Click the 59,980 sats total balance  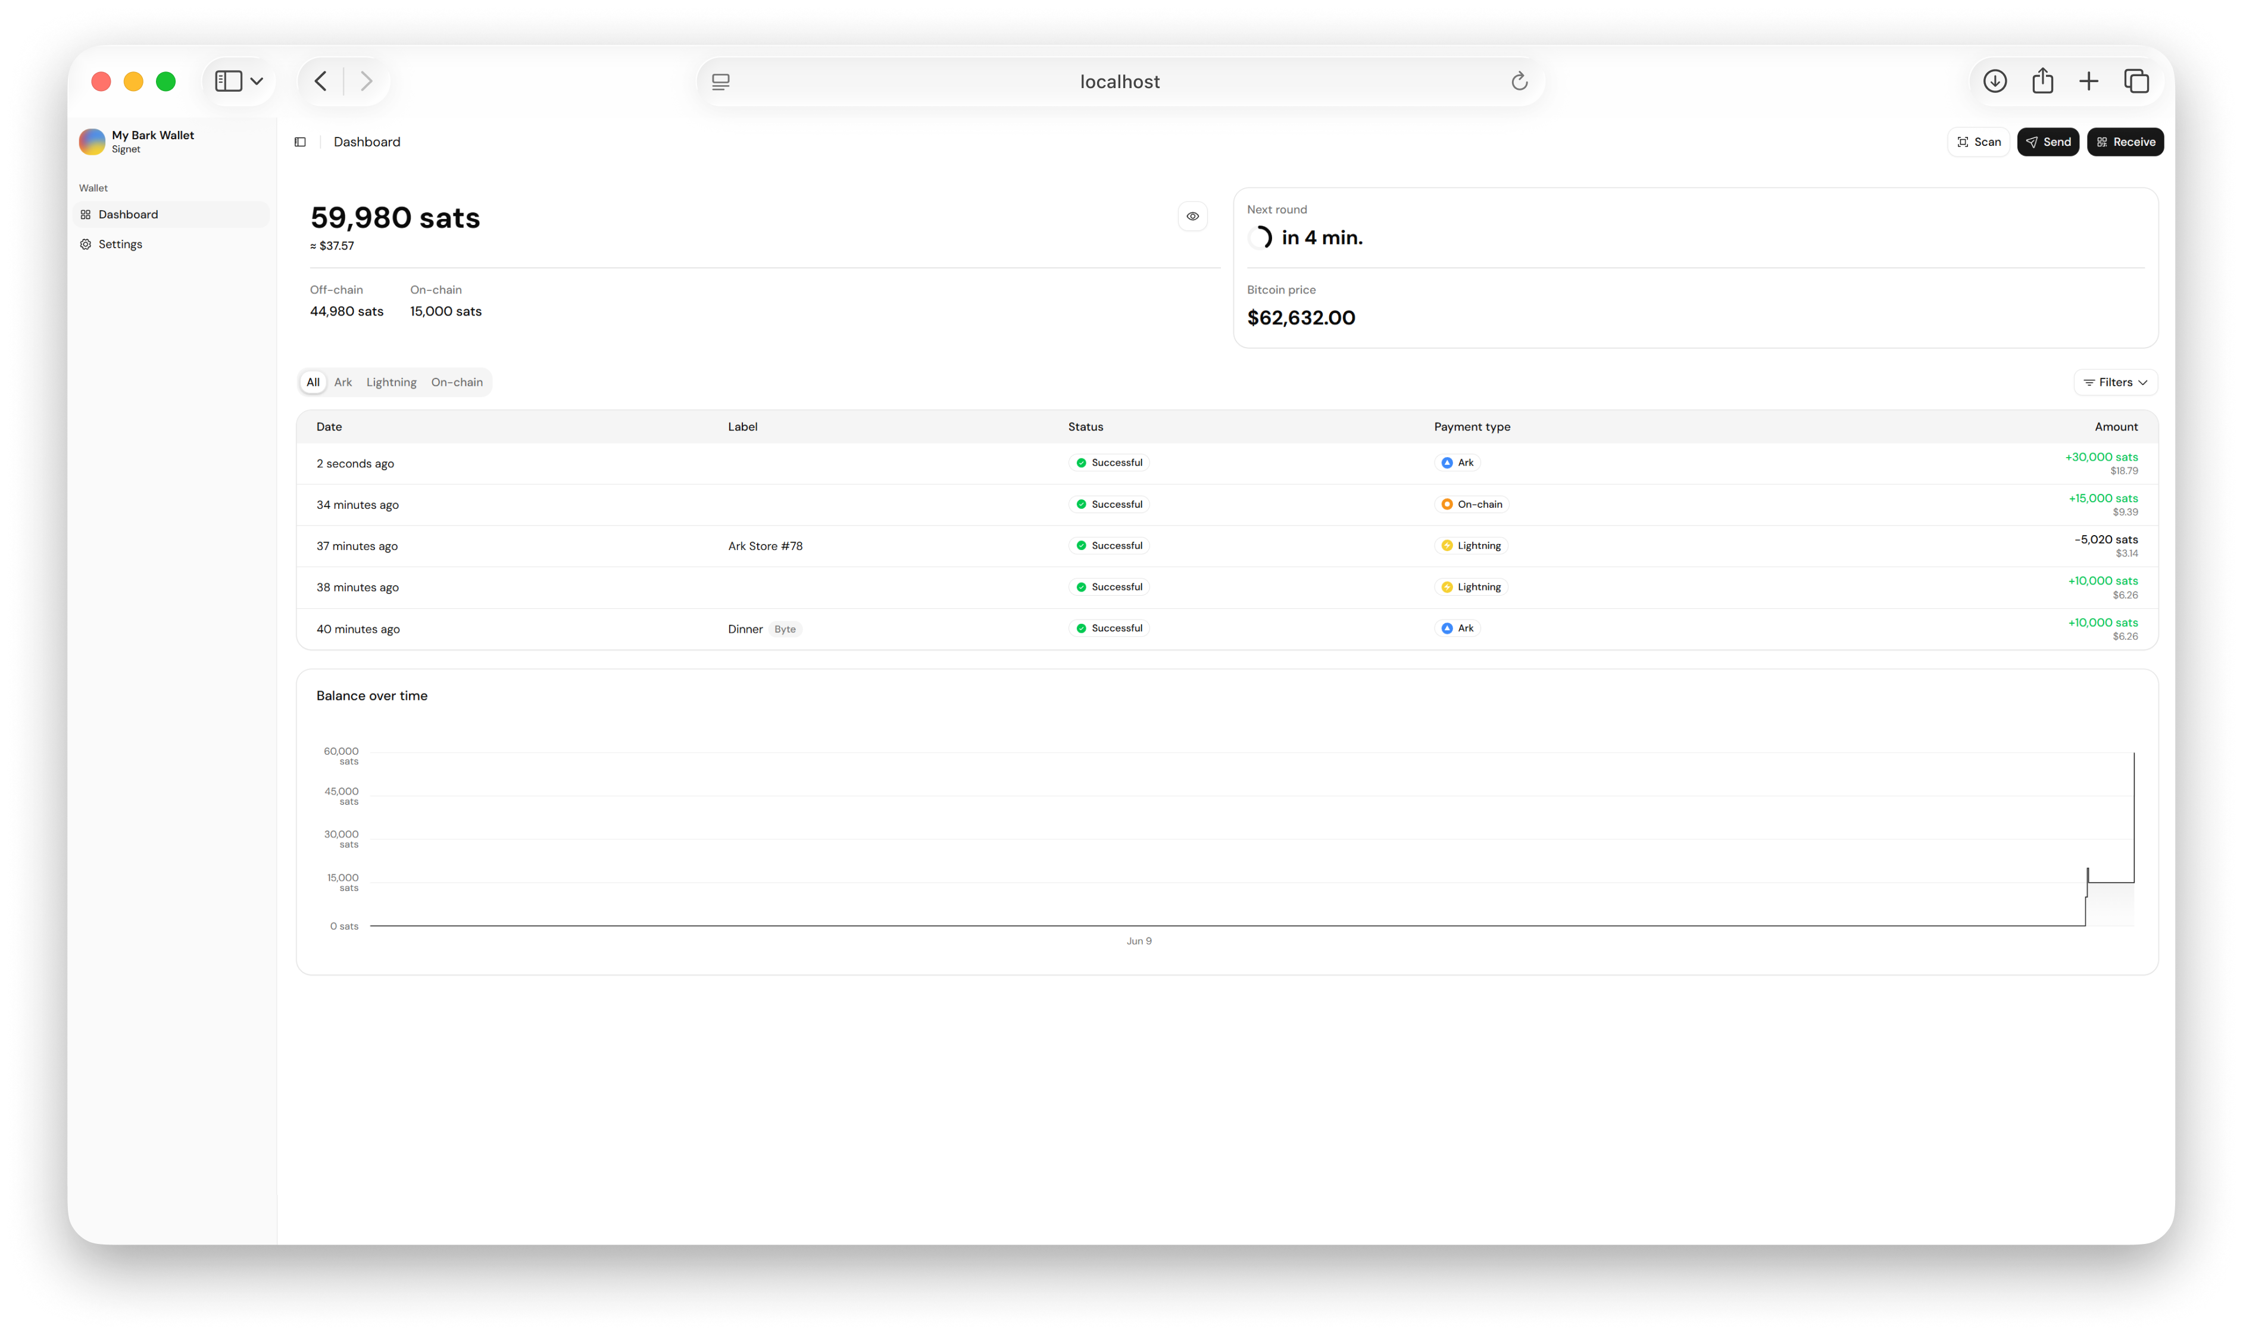click(x=395, y=218)
